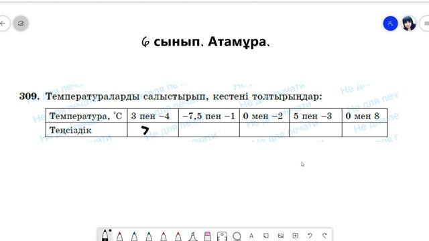
Task: Open the ruler tool
Action: [x=222, y=236]
